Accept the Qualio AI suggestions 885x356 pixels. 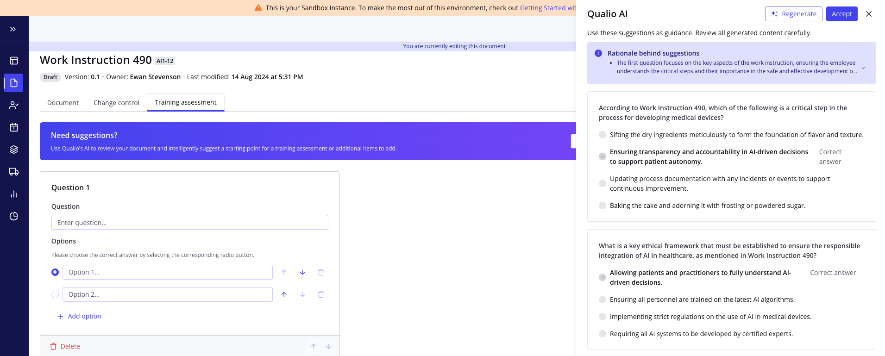coord(842,14)
